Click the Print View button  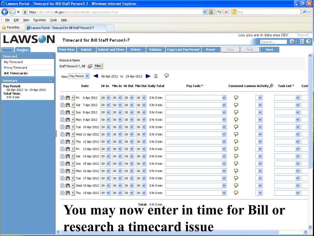click(x=67, y=49)
